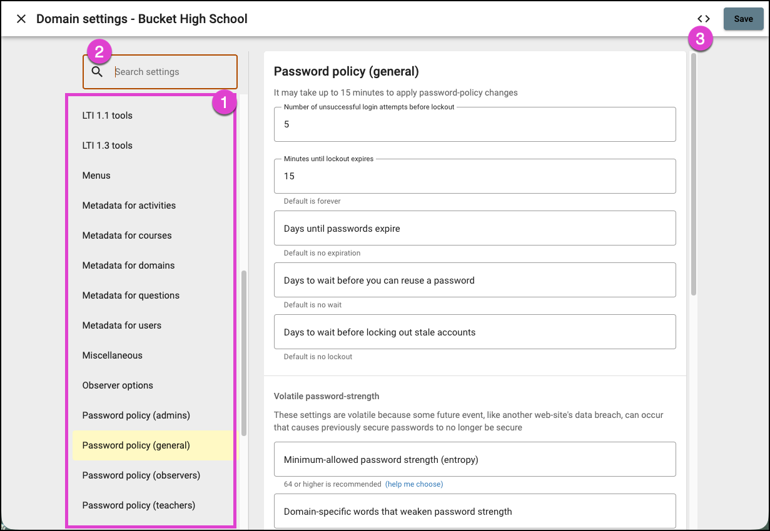Screen dimensions: 770x531
Task: Edit Minutes until lockout expires field
Action: pos(475,176)
